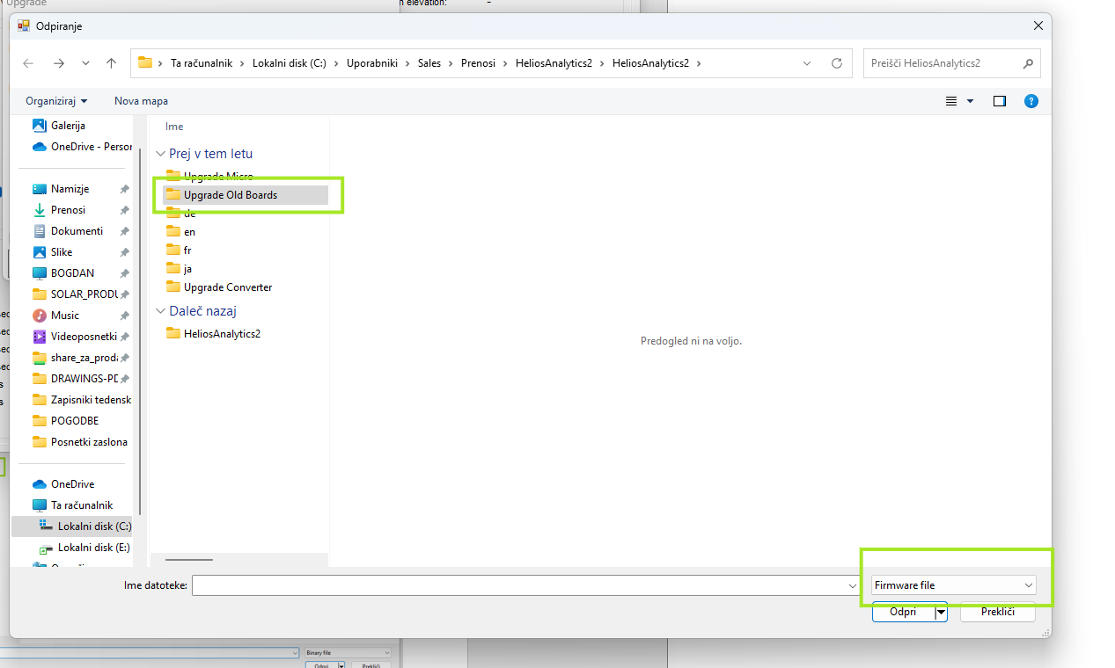Click the navigation pane vertical scrollbar

coord(140,332)
